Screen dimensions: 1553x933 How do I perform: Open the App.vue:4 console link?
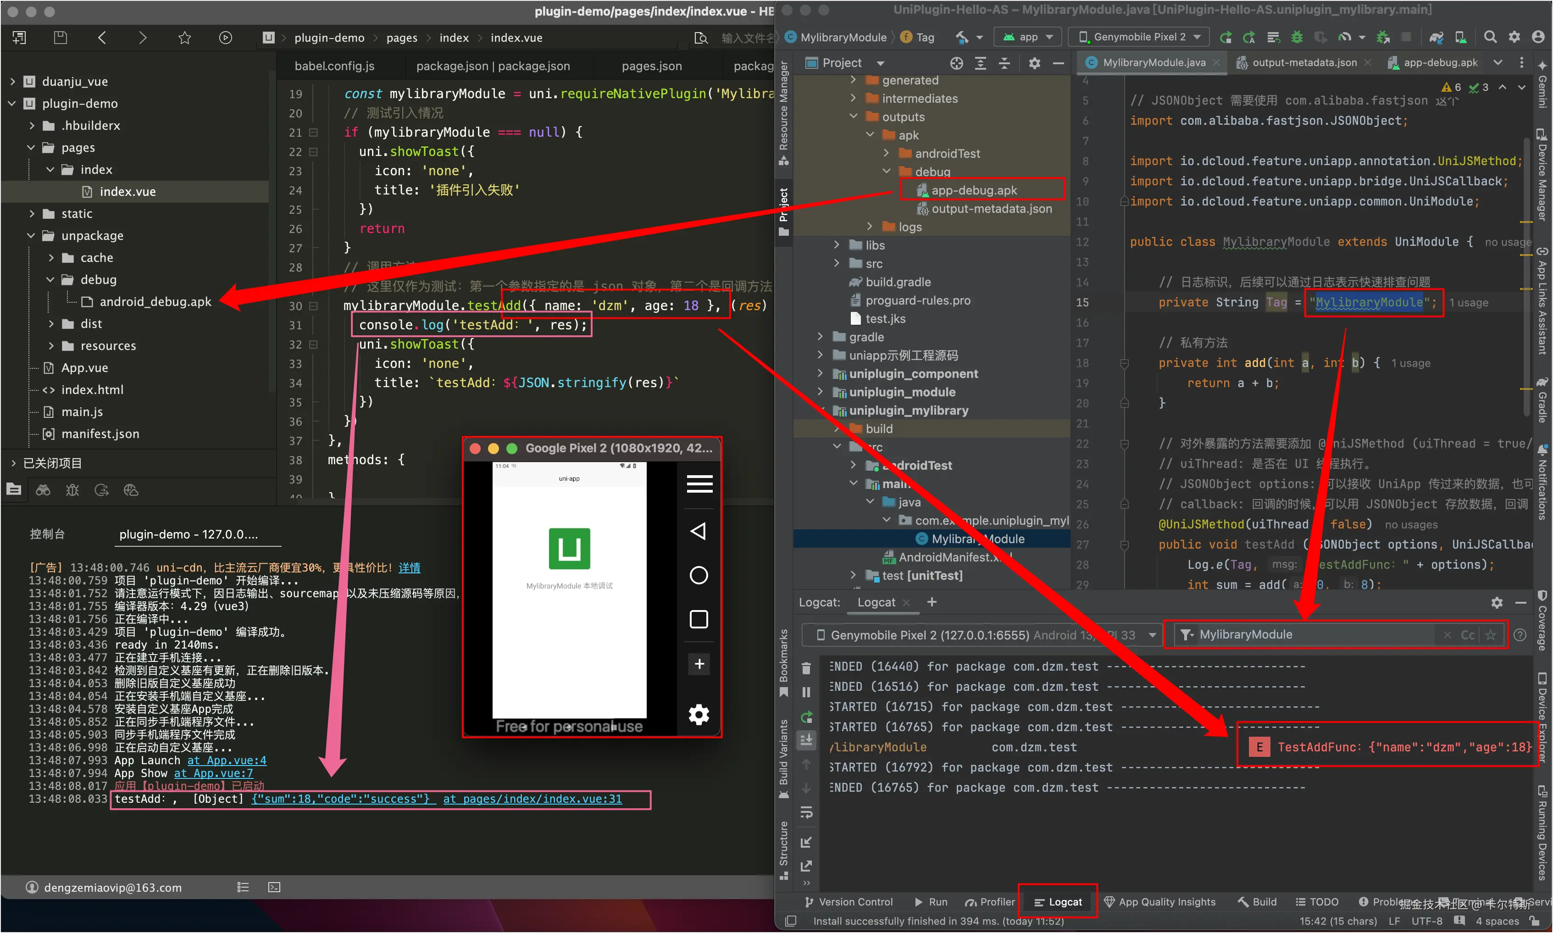click(x=227, y=761)
